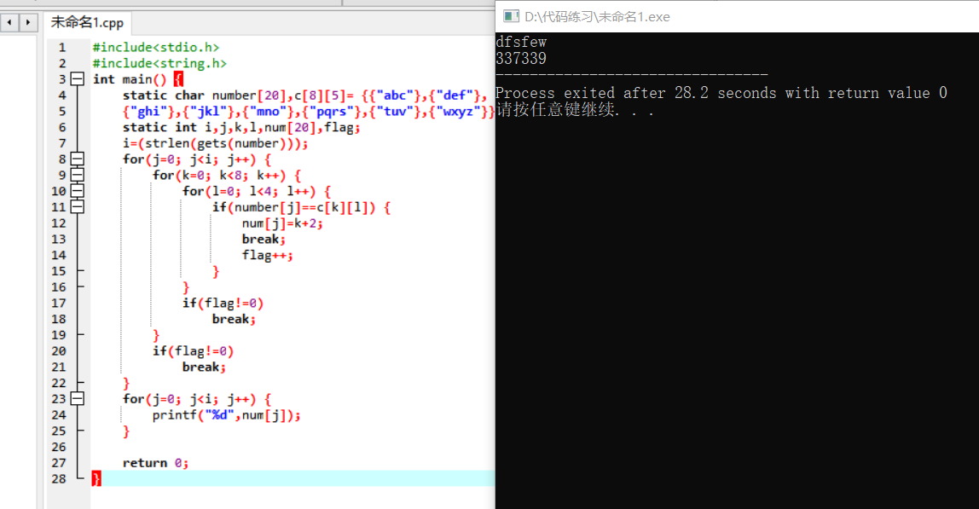Screen dimensions: 979x509
Task: Click the break; statement on line 18
Action: tap(234, 319)
